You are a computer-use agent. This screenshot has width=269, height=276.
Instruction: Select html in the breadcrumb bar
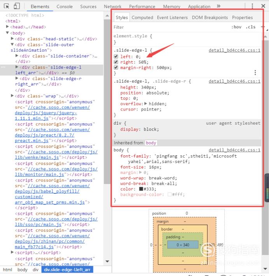coord(7,270)
